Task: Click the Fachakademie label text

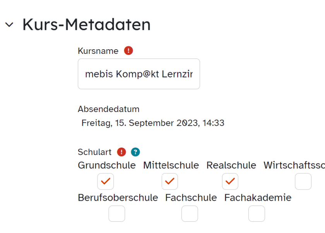Action: (x=258, y=197)
